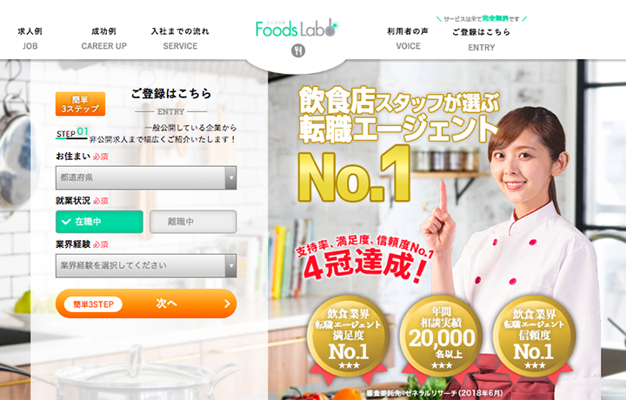The height and width of the screenshot is (400, 626).
Task: Click the checkmark on 在職中
Action: 66,222
